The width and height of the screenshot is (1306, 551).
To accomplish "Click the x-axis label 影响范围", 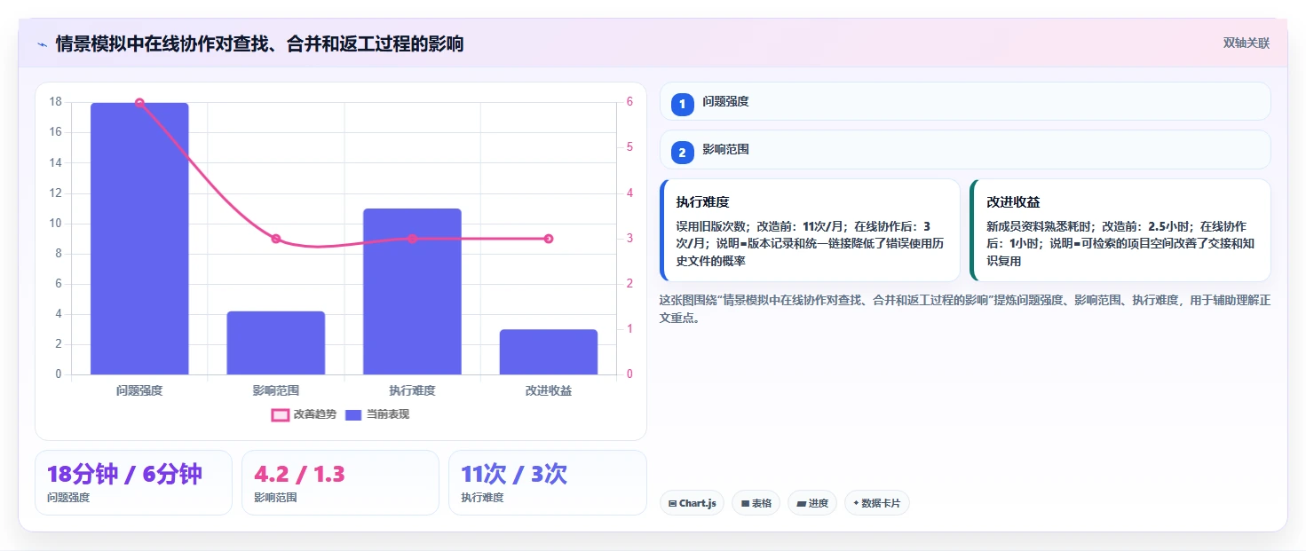I will point(276,390).
